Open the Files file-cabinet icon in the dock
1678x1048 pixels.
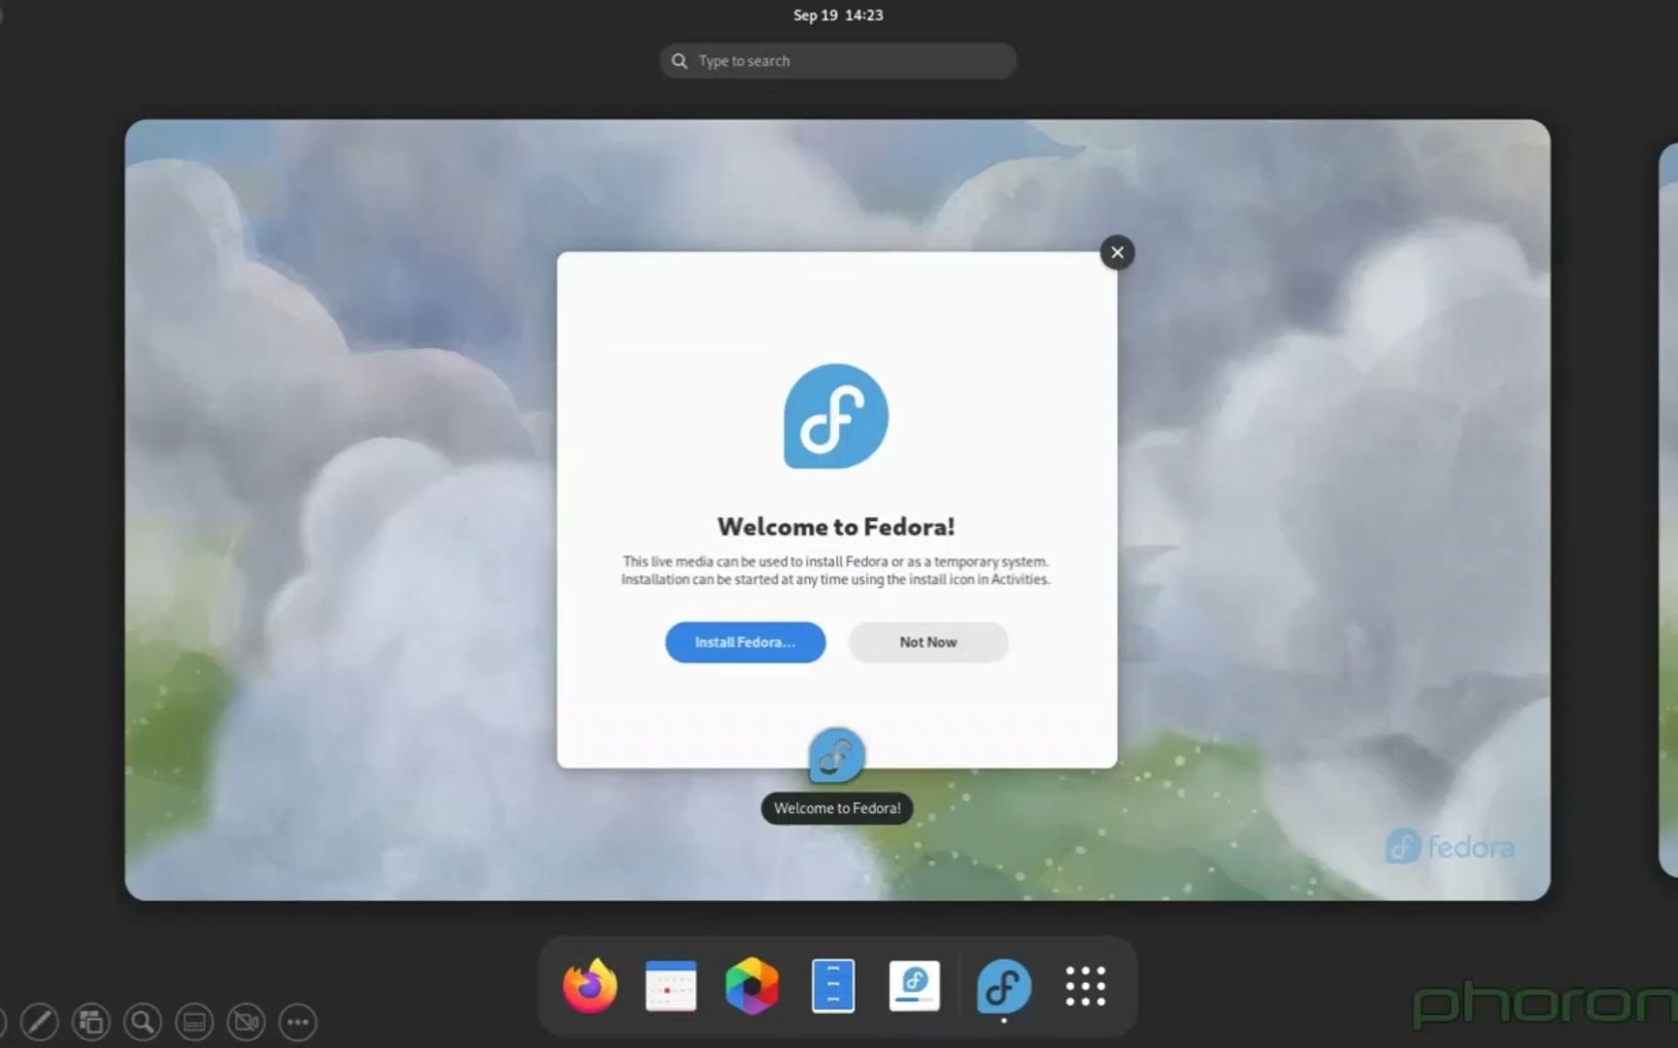pyautogui.click(x=833, y=986)
